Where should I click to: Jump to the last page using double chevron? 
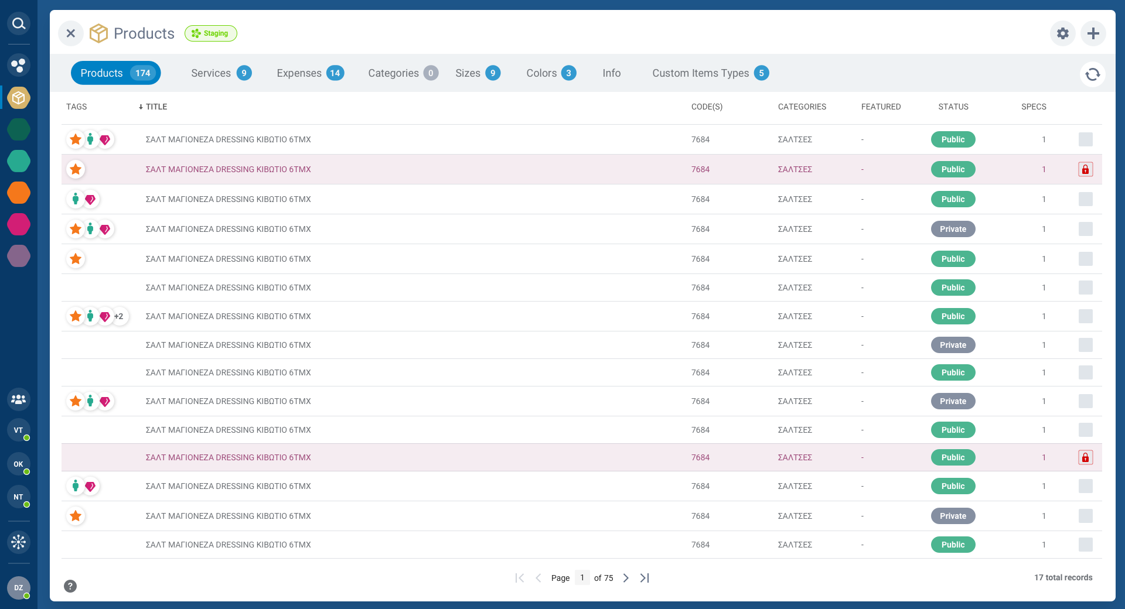[x=645, y=578]
